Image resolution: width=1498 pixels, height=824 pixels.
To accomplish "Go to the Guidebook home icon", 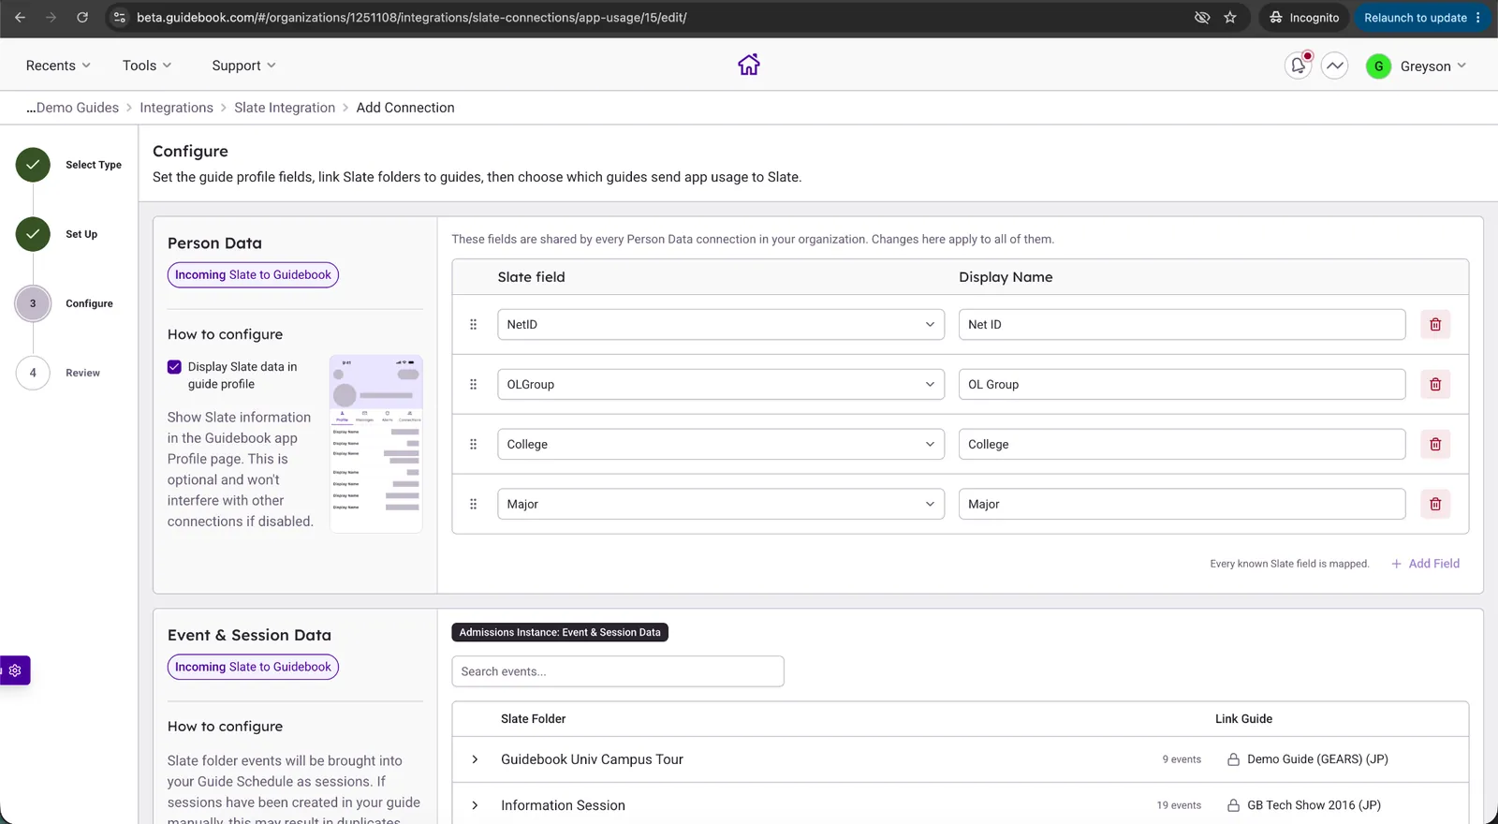I will click(x=749, y=65).
